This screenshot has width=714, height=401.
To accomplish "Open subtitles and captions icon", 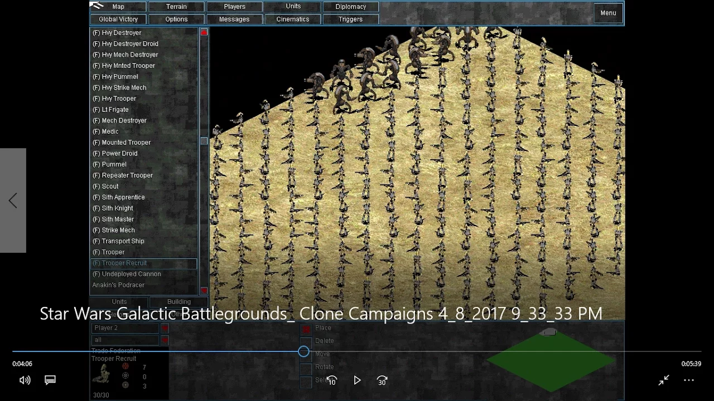I will [50, 380].
